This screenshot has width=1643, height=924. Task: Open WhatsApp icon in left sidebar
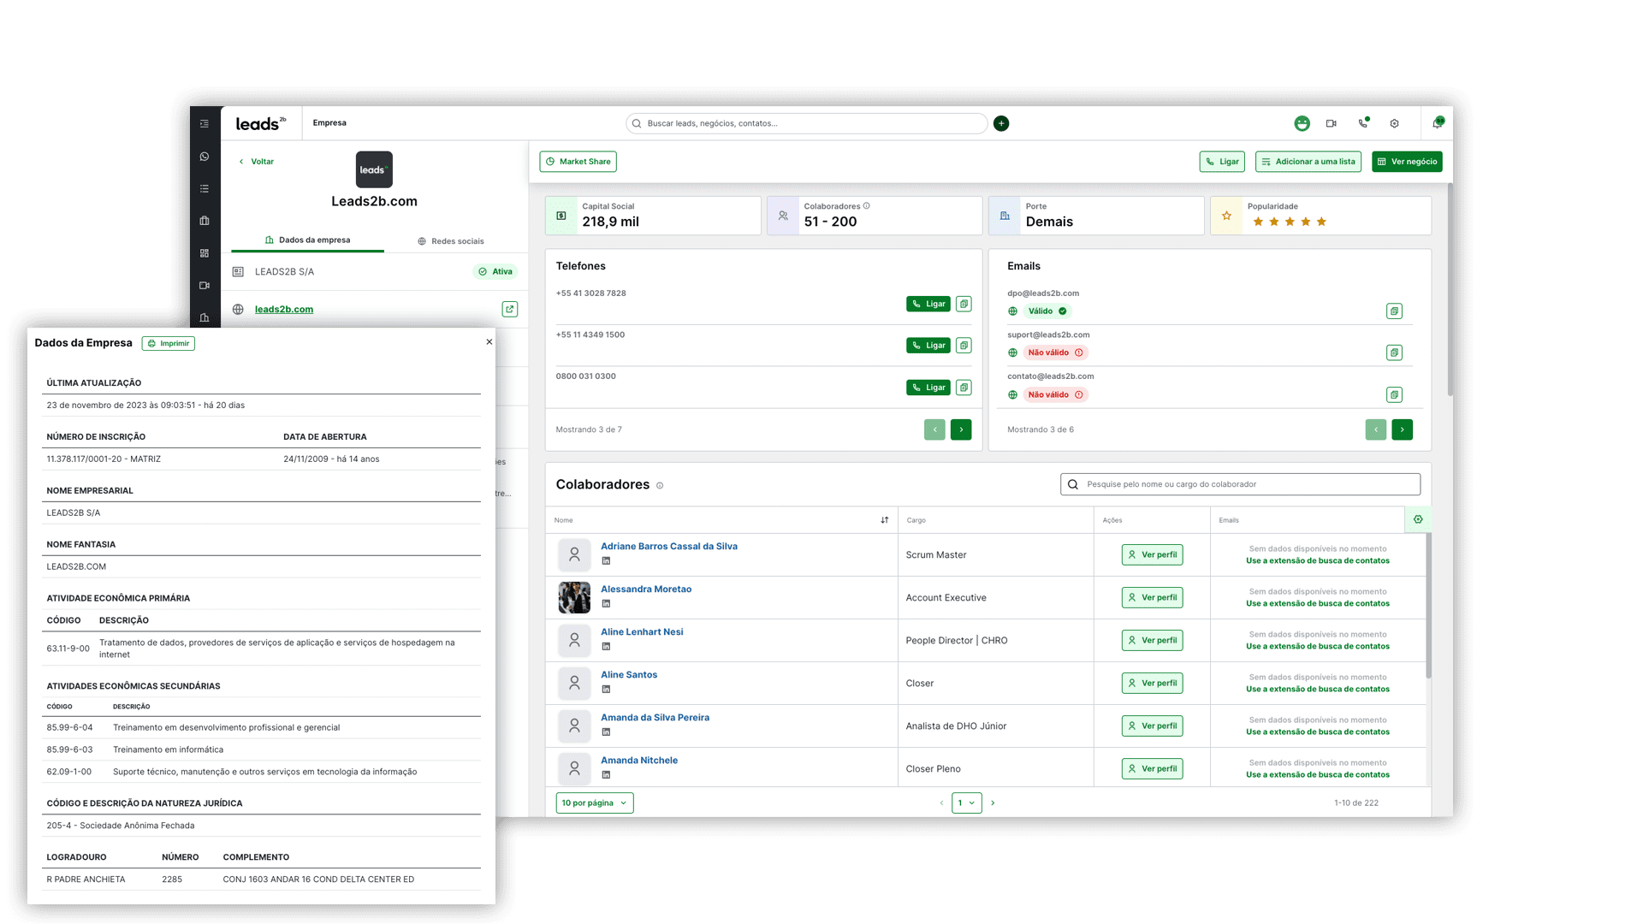pos(205,157)
